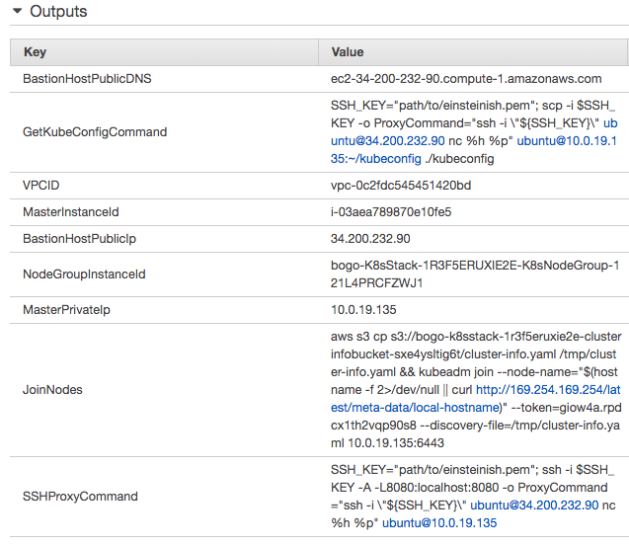Click the vpc-0c2fdc545451420bd value
Viewport: 629px width, 547px height.
coord(401,186)
